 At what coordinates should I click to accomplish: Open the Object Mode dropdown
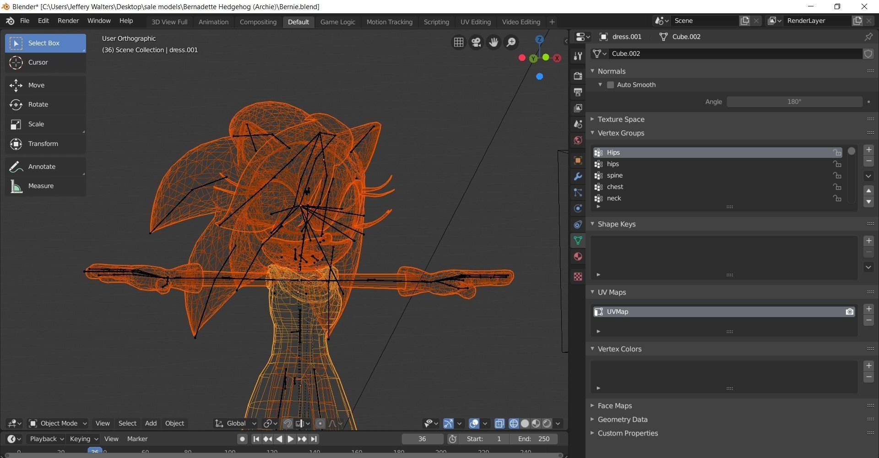tap(58, 424)
